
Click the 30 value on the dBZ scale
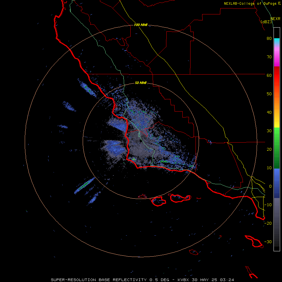[x=269, y=131]
